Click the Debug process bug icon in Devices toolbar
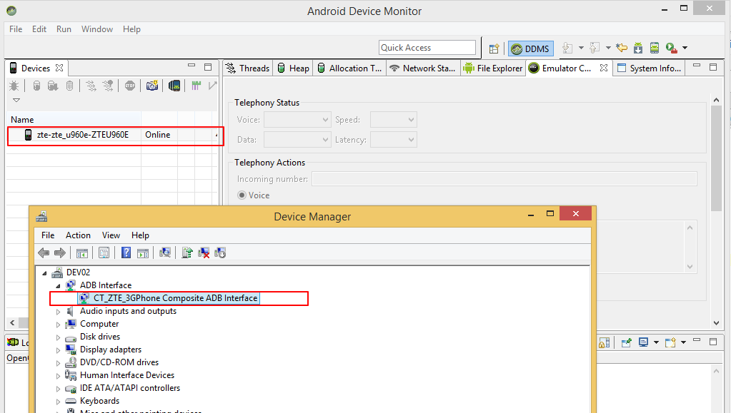 [x=14, y=86]
